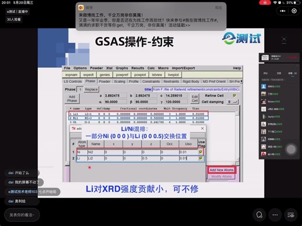Click the expedt button

(88, 75)
